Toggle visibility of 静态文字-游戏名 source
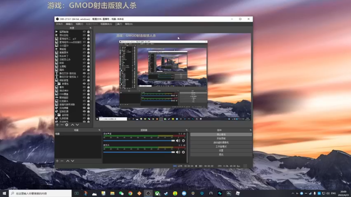 pos(84,73)
